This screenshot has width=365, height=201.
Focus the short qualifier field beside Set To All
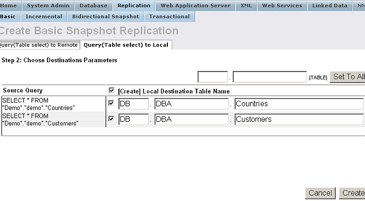(x=213, y=77)
